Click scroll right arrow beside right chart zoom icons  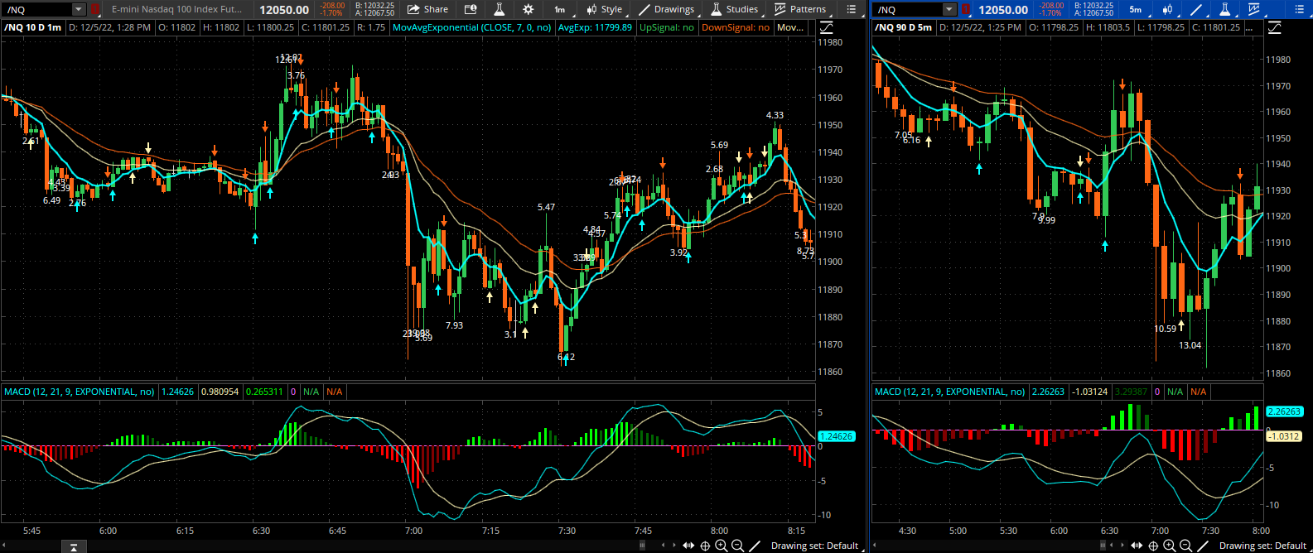point(1122,545)
